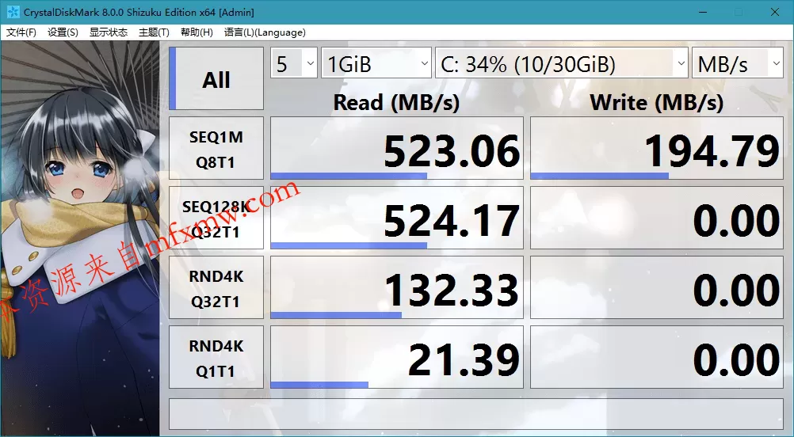
Task: Open the 显示状态 menu
Action: tap(109, 32)
